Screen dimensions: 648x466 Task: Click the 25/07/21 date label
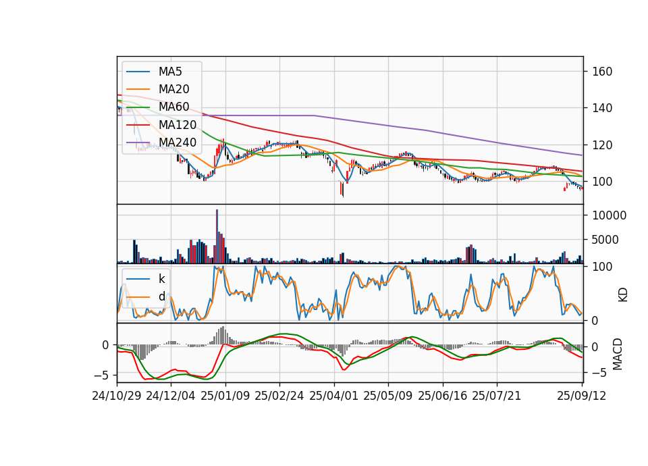coord(497,396)
